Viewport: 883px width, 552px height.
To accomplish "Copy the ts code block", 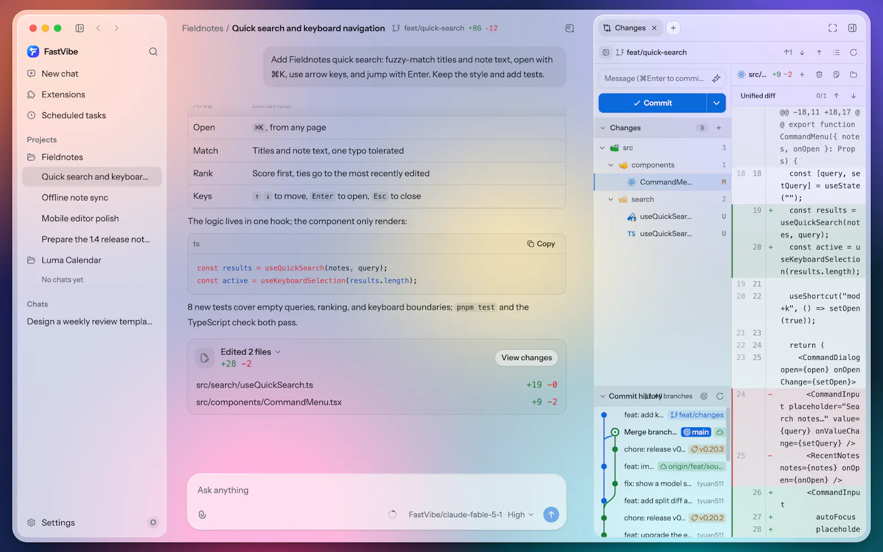I will tap(541, 244).
